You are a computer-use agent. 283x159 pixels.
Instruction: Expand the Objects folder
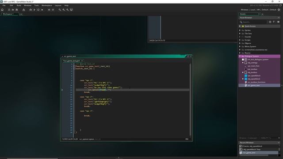tap(240, 43)
